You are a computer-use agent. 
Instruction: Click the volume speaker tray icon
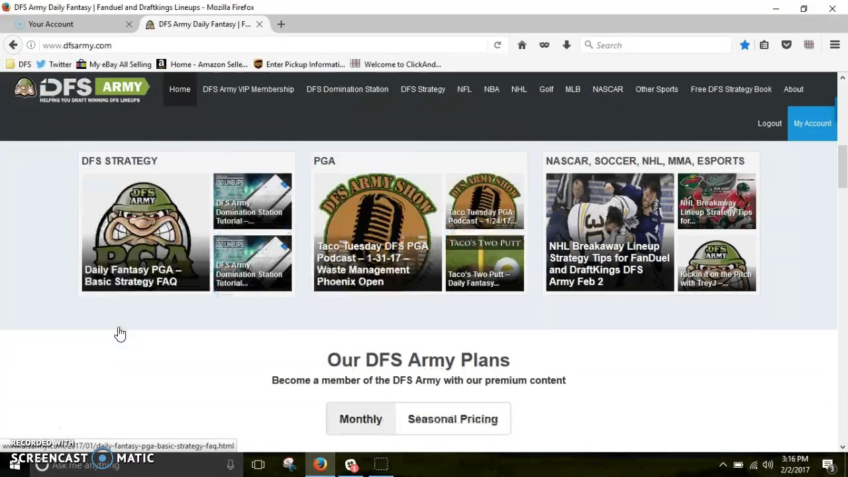coord(767,464)
